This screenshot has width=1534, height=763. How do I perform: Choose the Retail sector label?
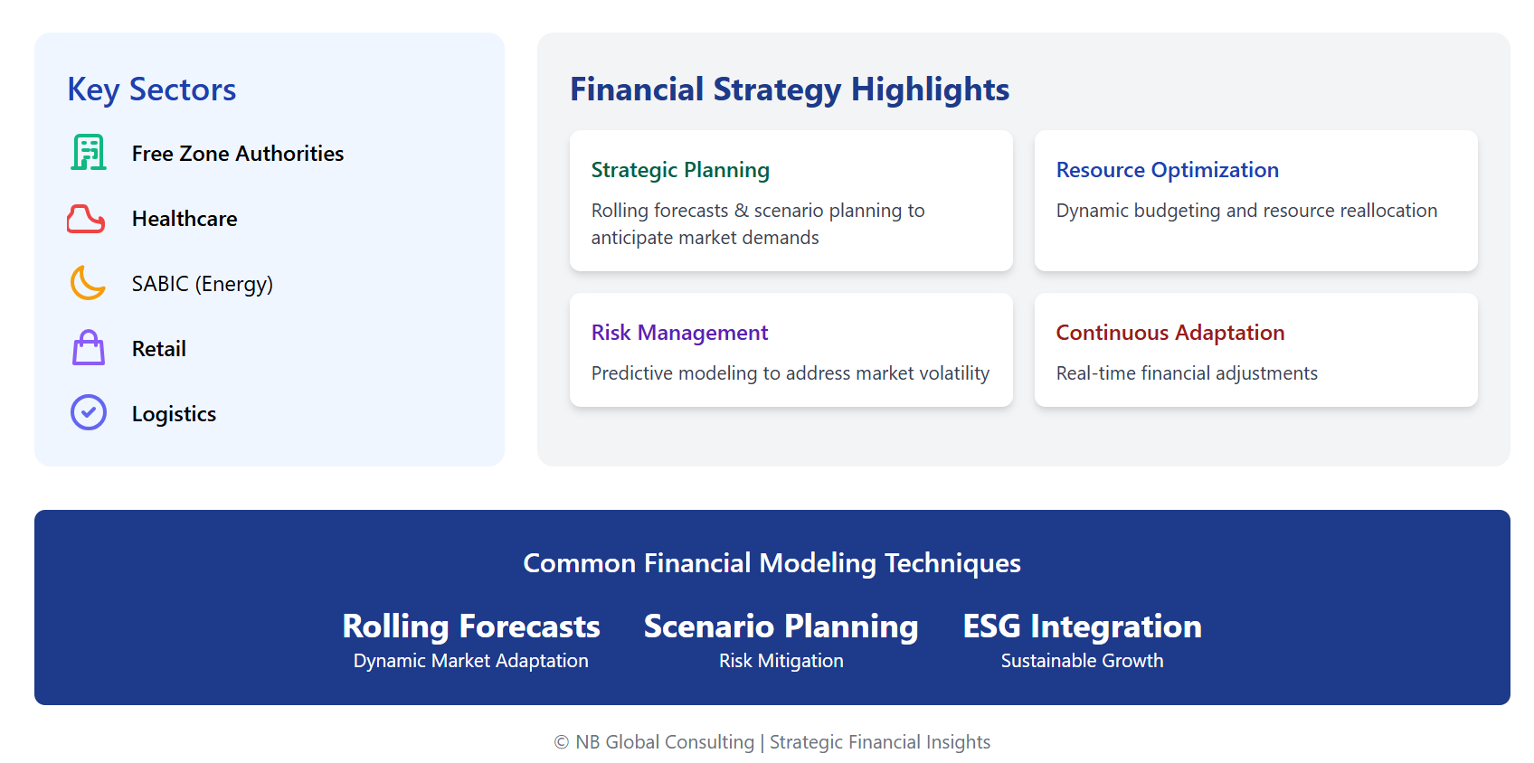click(159, 349)
